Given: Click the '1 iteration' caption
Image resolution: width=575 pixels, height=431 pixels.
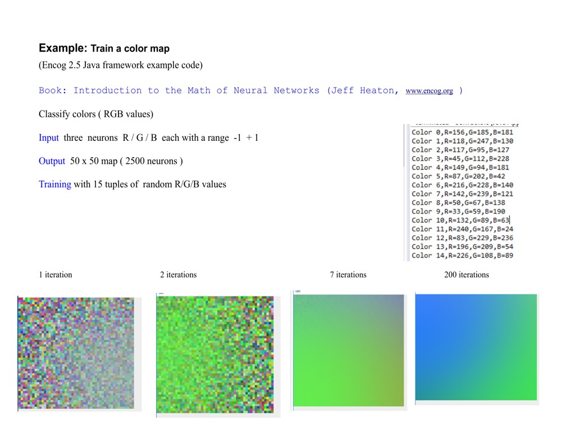Looking at the screenshot, I should coord(56,275).
